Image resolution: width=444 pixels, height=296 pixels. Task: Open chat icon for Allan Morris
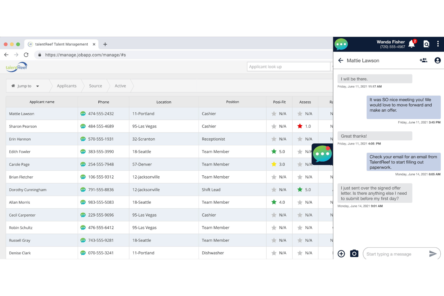83,202
